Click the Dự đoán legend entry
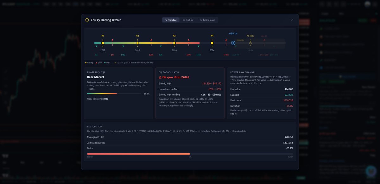380x184 pixels. (134, 63)
